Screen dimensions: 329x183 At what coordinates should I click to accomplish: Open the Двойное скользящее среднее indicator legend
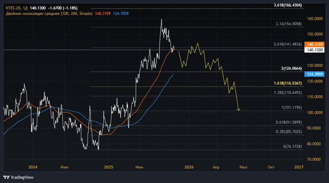48,14
